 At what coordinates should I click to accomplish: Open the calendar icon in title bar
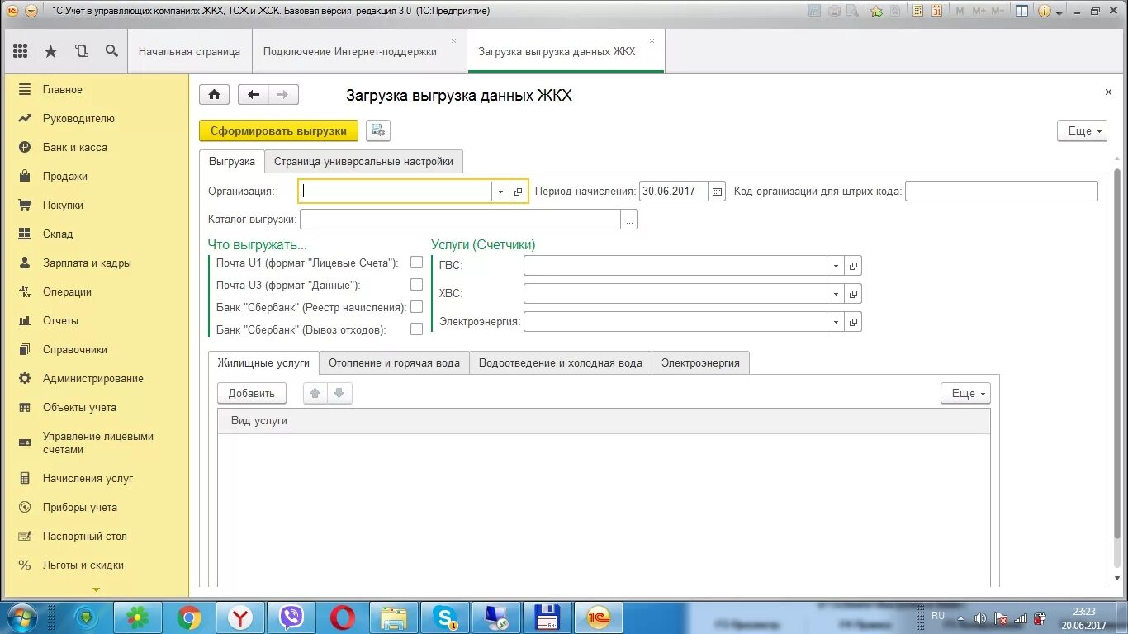(x=936, y=11)
